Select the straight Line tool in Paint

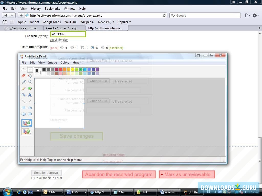pyautogui.click(x=24, y=101)
